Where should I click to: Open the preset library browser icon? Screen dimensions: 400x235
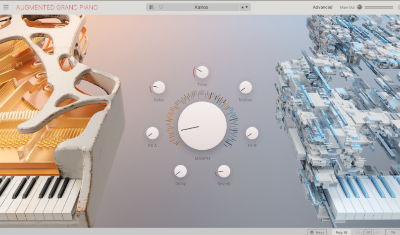click(152, 7)
